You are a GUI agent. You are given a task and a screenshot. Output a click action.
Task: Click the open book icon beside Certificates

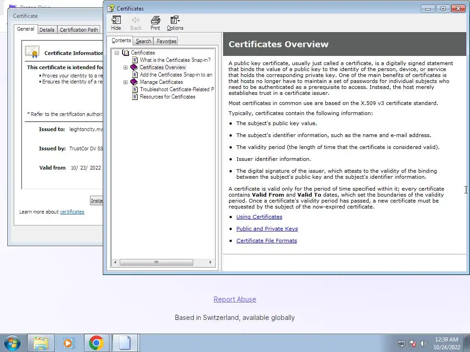point(125,53)
